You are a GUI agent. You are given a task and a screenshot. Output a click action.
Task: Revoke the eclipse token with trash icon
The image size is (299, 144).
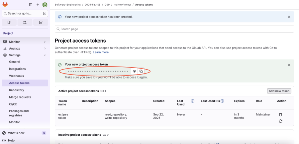(280, 114)
